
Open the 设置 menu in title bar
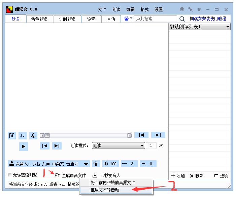pos(159,10)
